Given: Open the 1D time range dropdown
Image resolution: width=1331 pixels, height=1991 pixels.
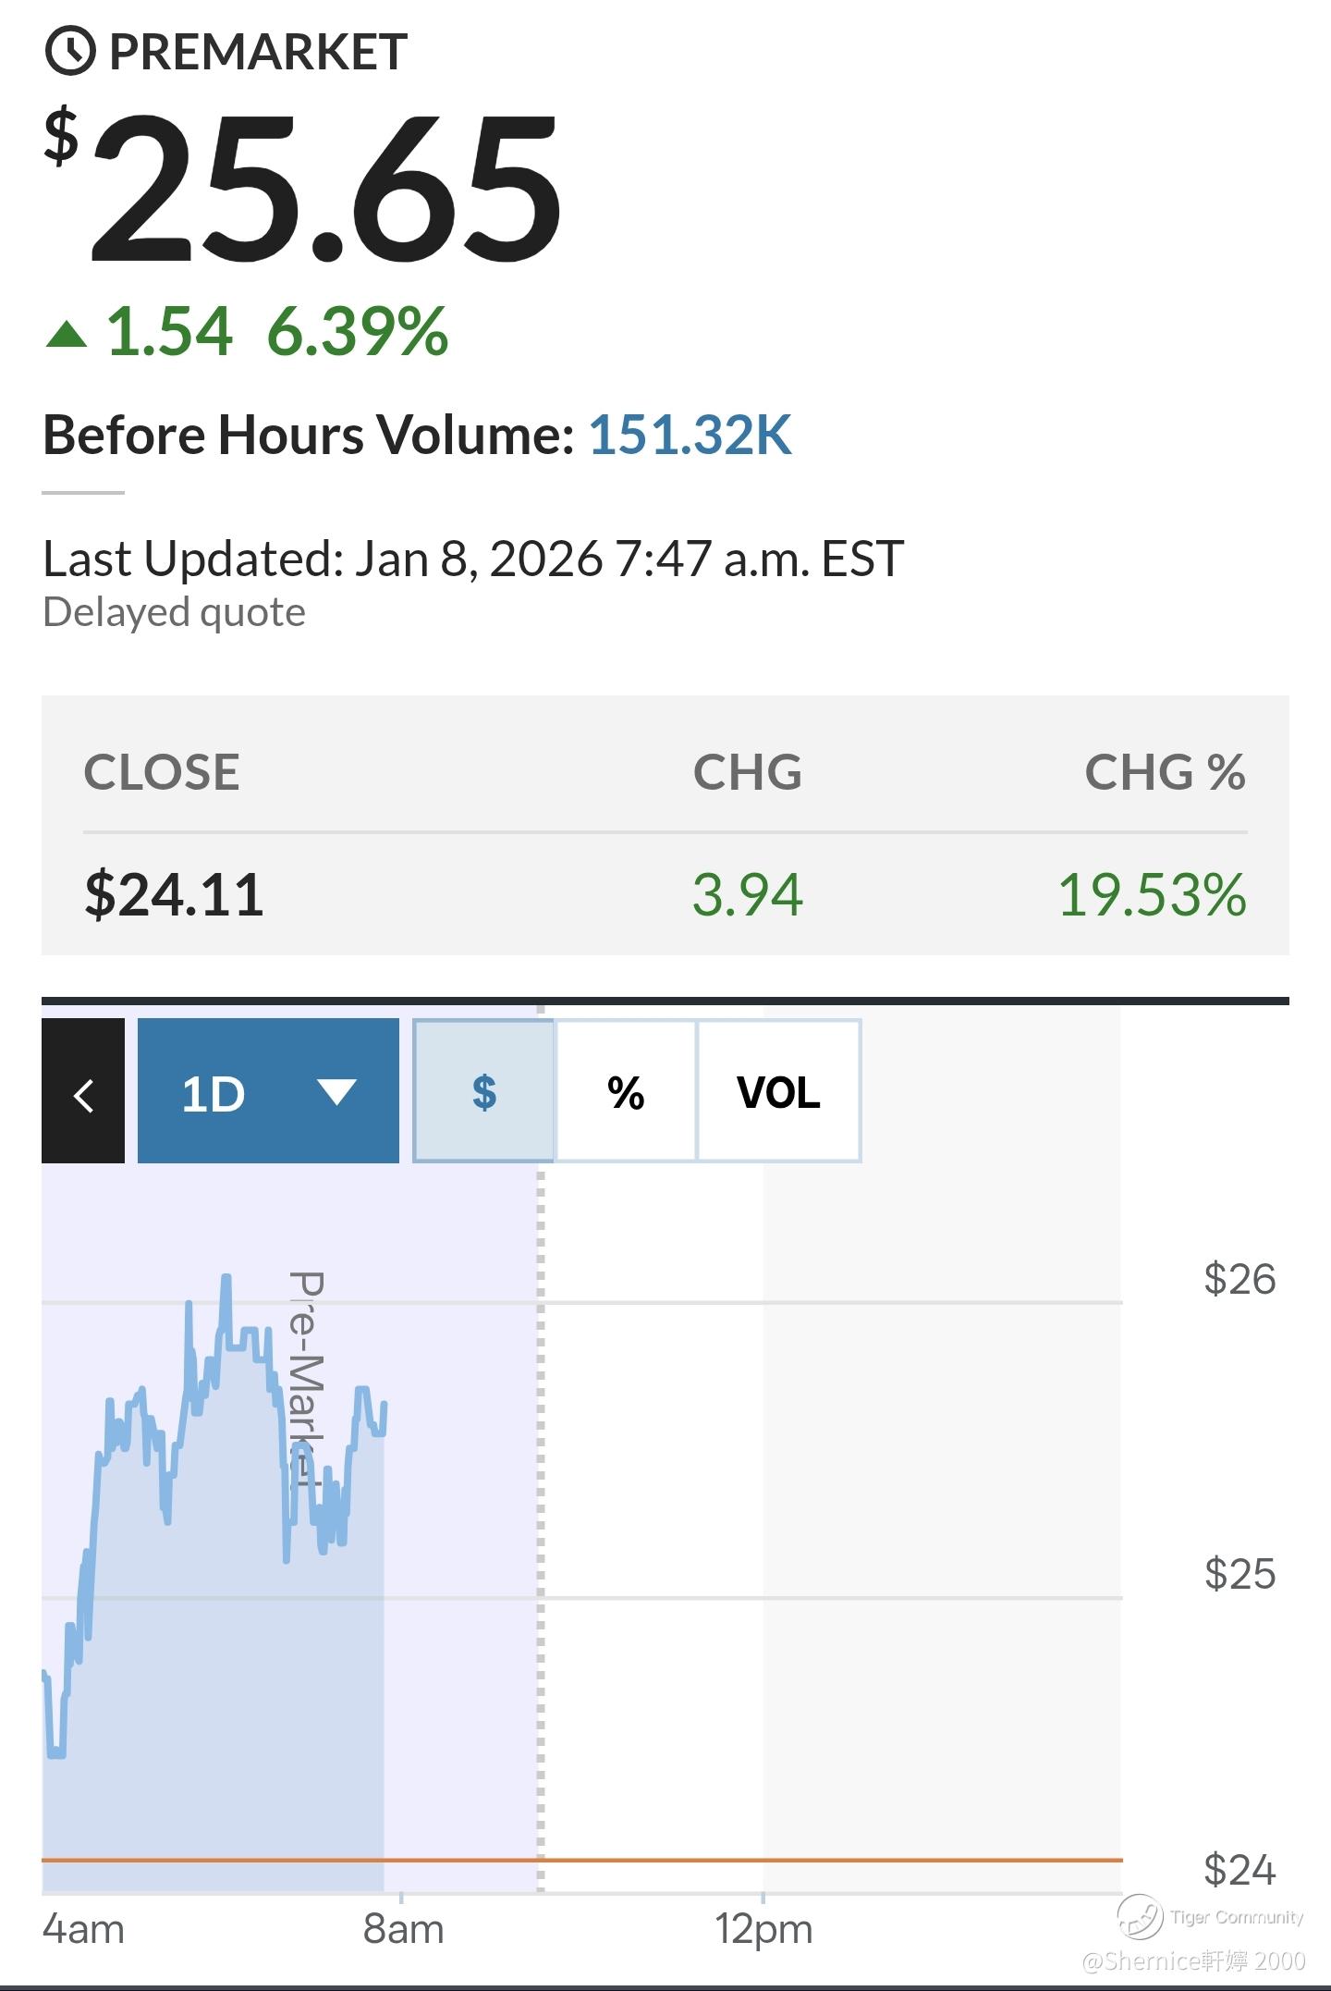Looking at the screenshot, I should click(x=268, y=1091).
